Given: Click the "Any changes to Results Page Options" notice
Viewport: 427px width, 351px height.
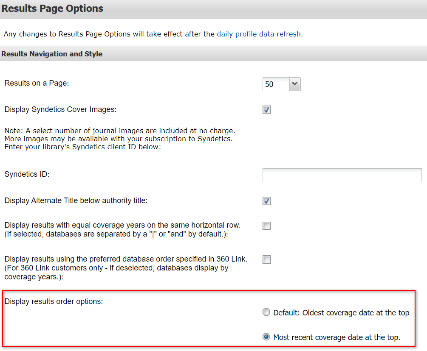Looking at the screenshot, I should click(x=109, y=34).
